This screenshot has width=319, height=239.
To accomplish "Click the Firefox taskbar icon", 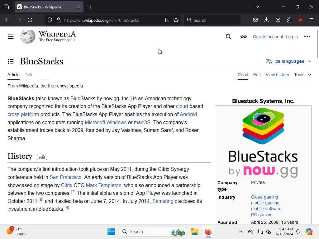I will (x=208, y=232).
